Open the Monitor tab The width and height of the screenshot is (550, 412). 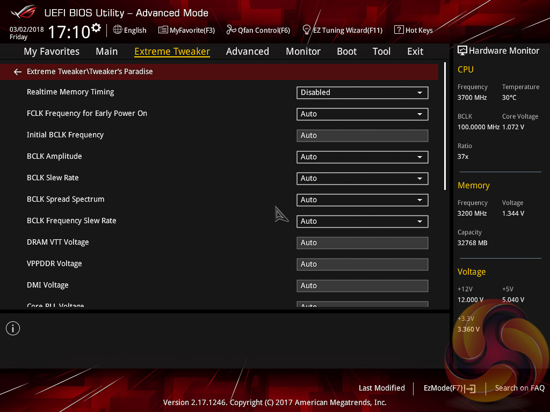tap(303, 51)
